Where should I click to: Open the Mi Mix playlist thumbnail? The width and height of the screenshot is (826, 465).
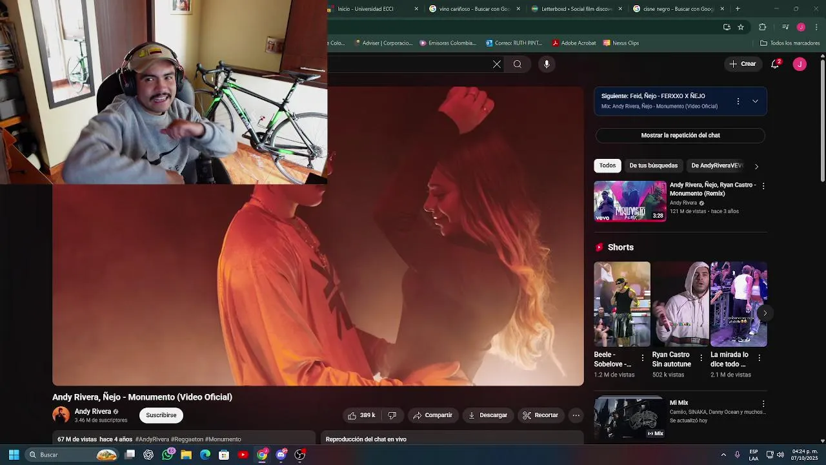[x=630, y=418]
